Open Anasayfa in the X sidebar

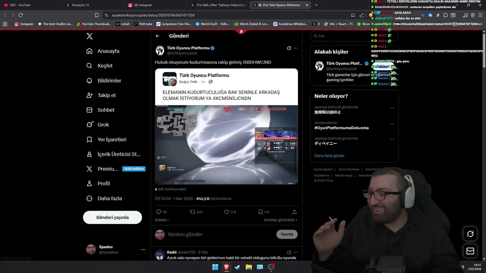coord(103,51)
